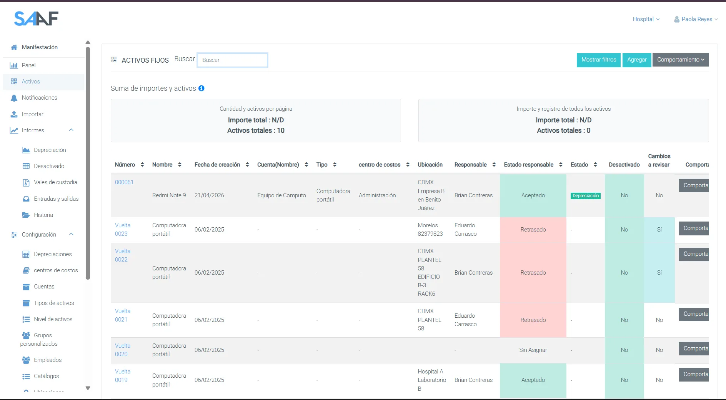This screenshot has width=726, height=400.
Task: Click the info icon beside Suma de importes
Action: coord(201,88)
